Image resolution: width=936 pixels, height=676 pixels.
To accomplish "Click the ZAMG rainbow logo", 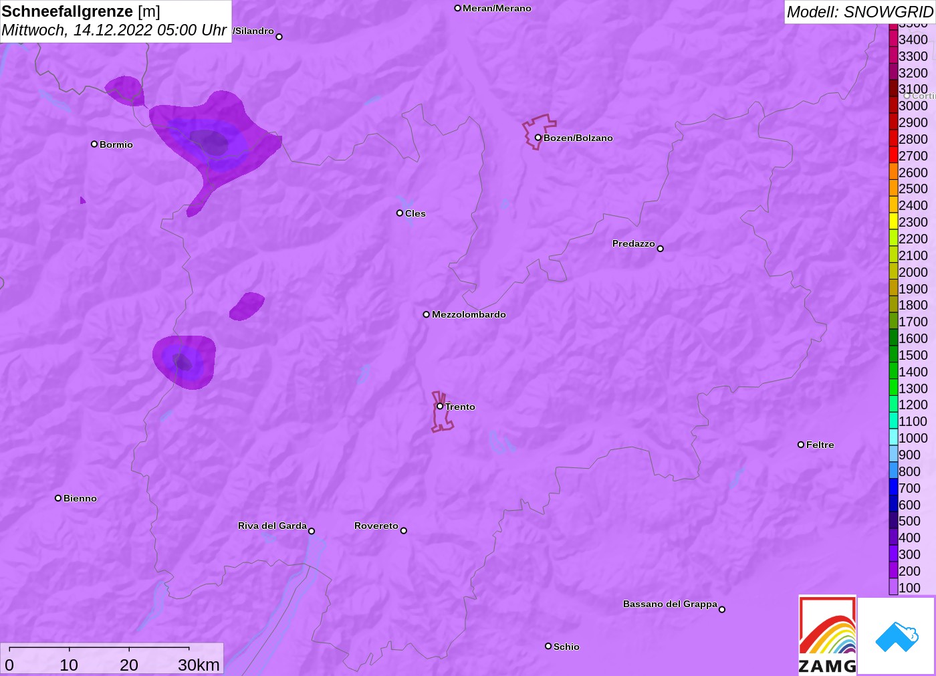I will (828, 635).
